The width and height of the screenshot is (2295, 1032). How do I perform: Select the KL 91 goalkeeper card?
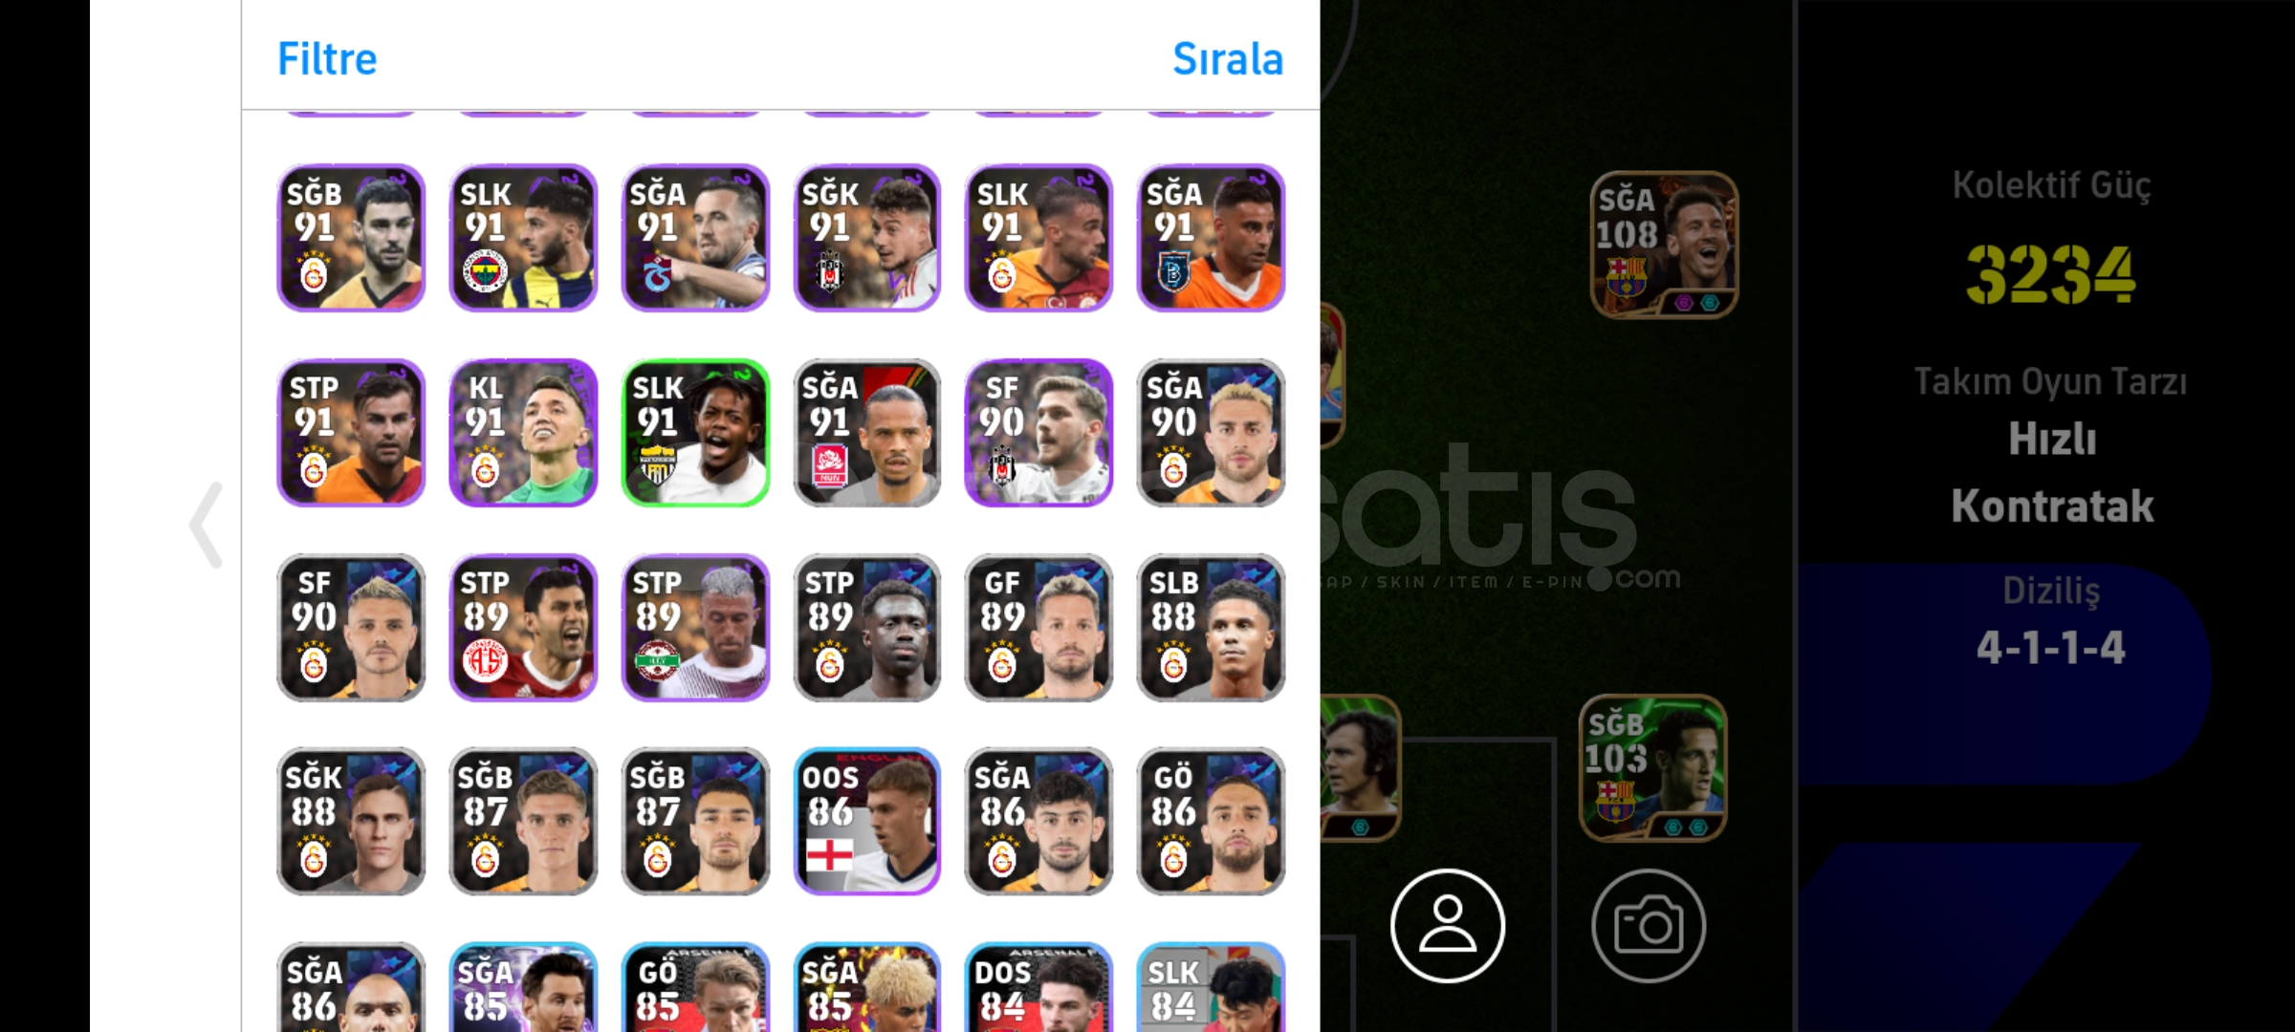(x=523, y=433)
